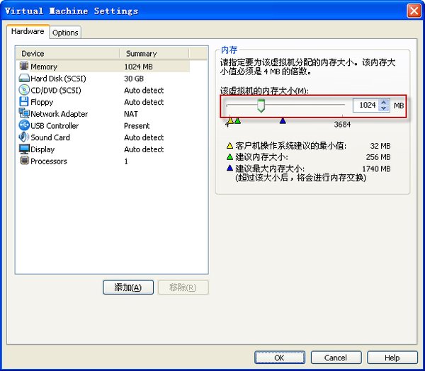Image resolution: width=425 pixels, height=371 pixels.
Task: Select the Hard Disk (SCSI) row label
Action: click(58, 79)
